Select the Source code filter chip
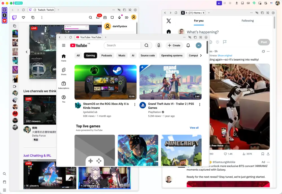The width and height of the screenshot is (282, 194). (148, 55)
